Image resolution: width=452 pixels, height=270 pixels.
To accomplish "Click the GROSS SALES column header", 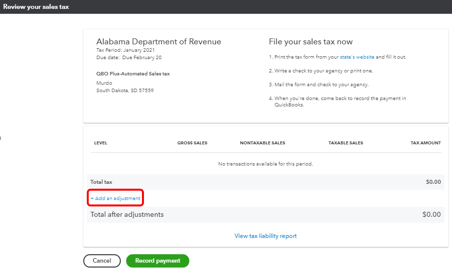I will coord(192,143).
